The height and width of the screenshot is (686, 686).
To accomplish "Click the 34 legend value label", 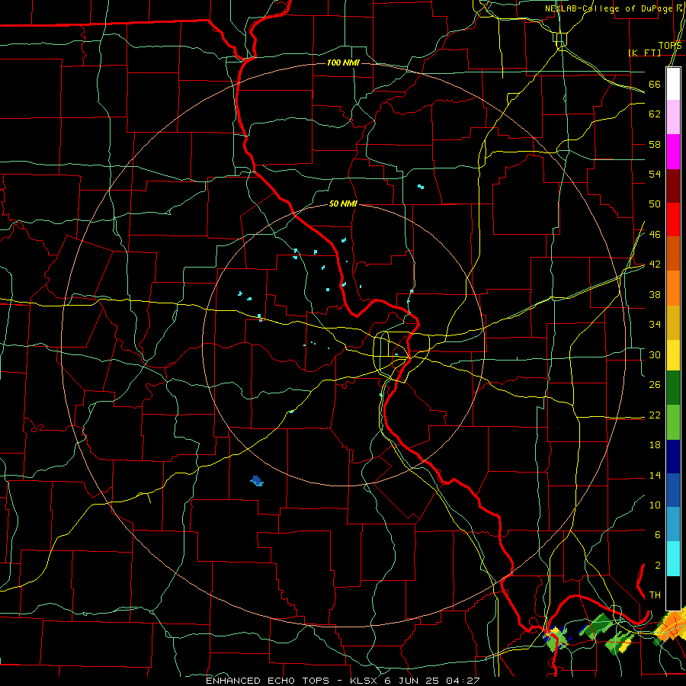I will 655,325.
